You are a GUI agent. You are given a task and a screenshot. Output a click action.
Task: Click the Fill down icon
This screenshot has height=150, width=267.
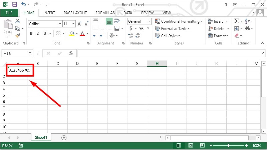click(236, 28)
